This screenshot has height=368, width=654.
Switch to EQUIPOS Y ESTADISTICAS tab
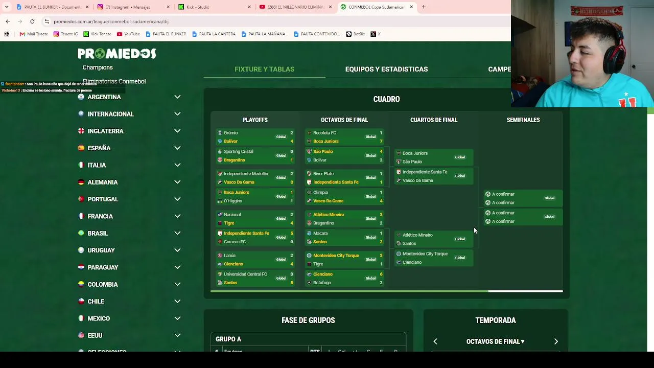pyautogui.click(x=386, y=69)
